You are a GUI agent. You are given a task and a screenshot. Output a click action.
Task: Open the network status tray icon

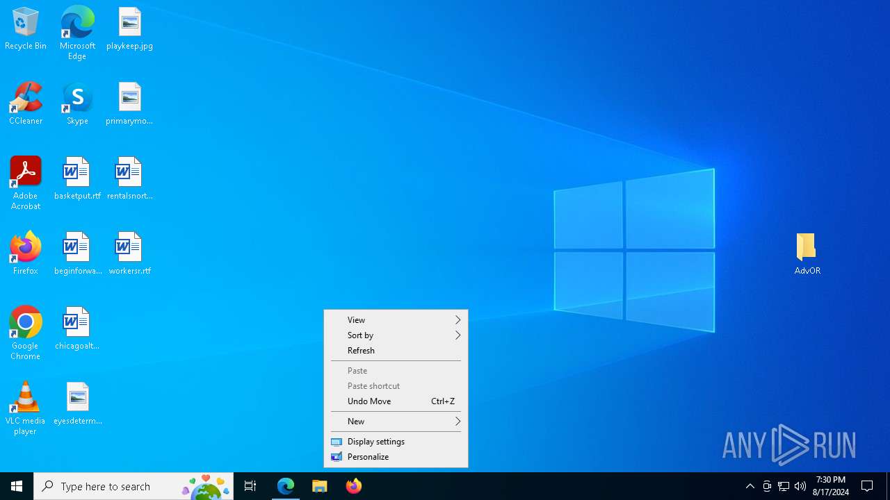(x=784, y=486)
